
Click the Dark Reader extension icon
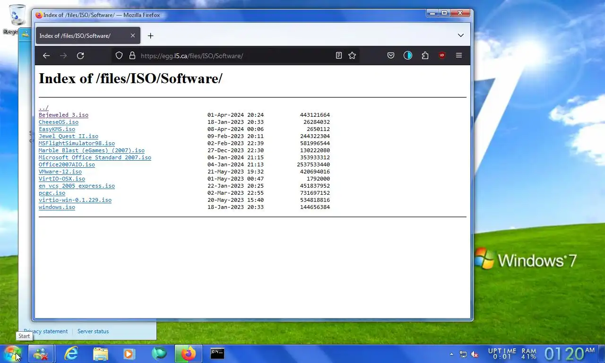point(408,56)
